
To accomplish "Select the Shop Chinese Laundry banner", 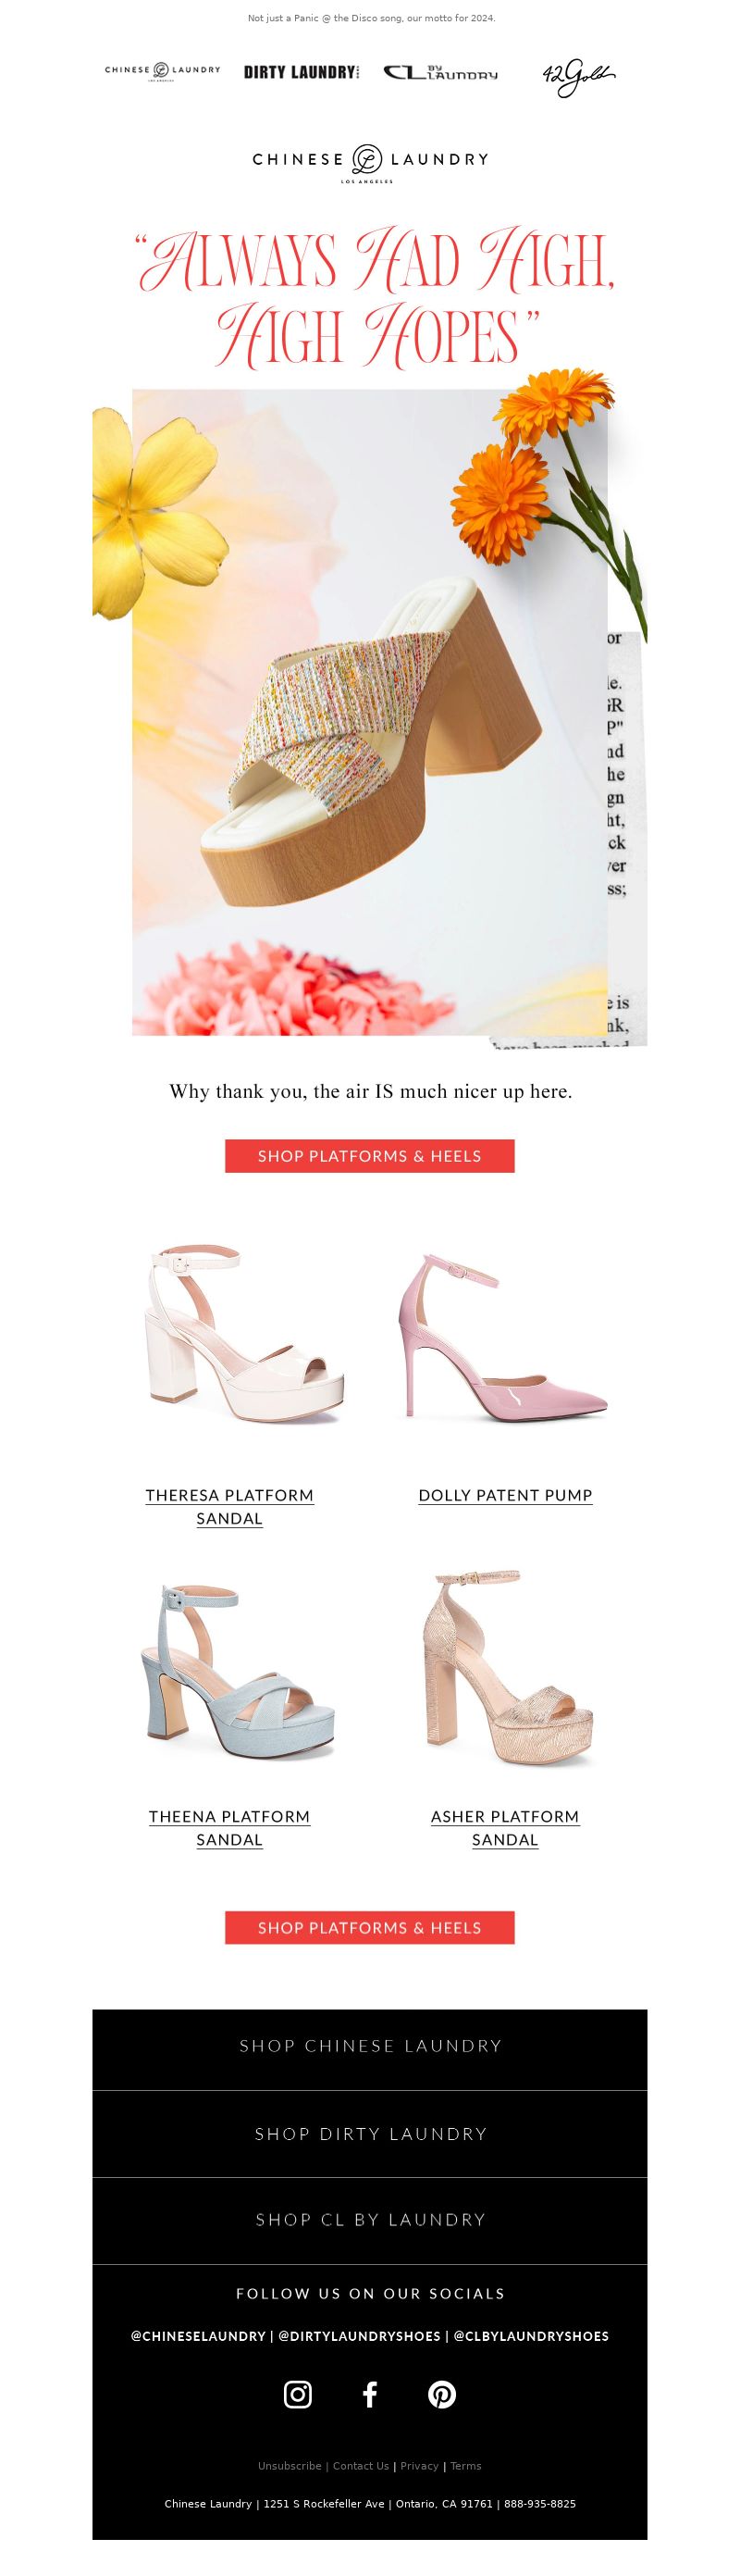I will 370,2045.
